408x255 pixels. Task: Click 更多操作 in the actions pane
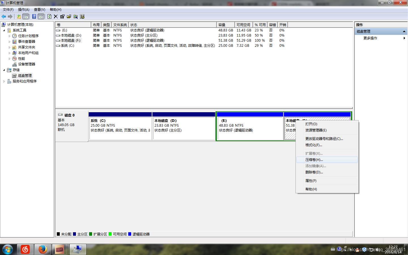point(370,38)
